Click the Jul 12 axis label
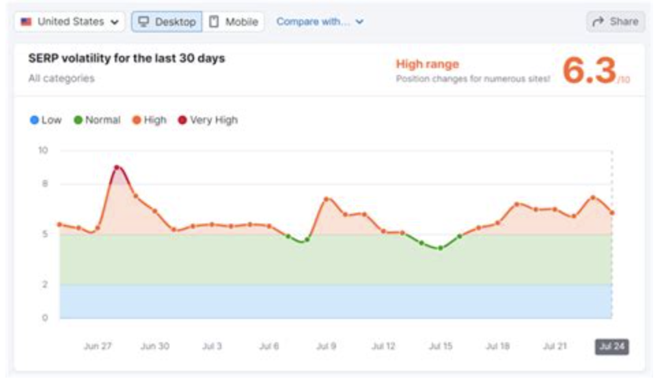Image resolution: width=664 pixels, height=379 pixels. click(383, 346)
